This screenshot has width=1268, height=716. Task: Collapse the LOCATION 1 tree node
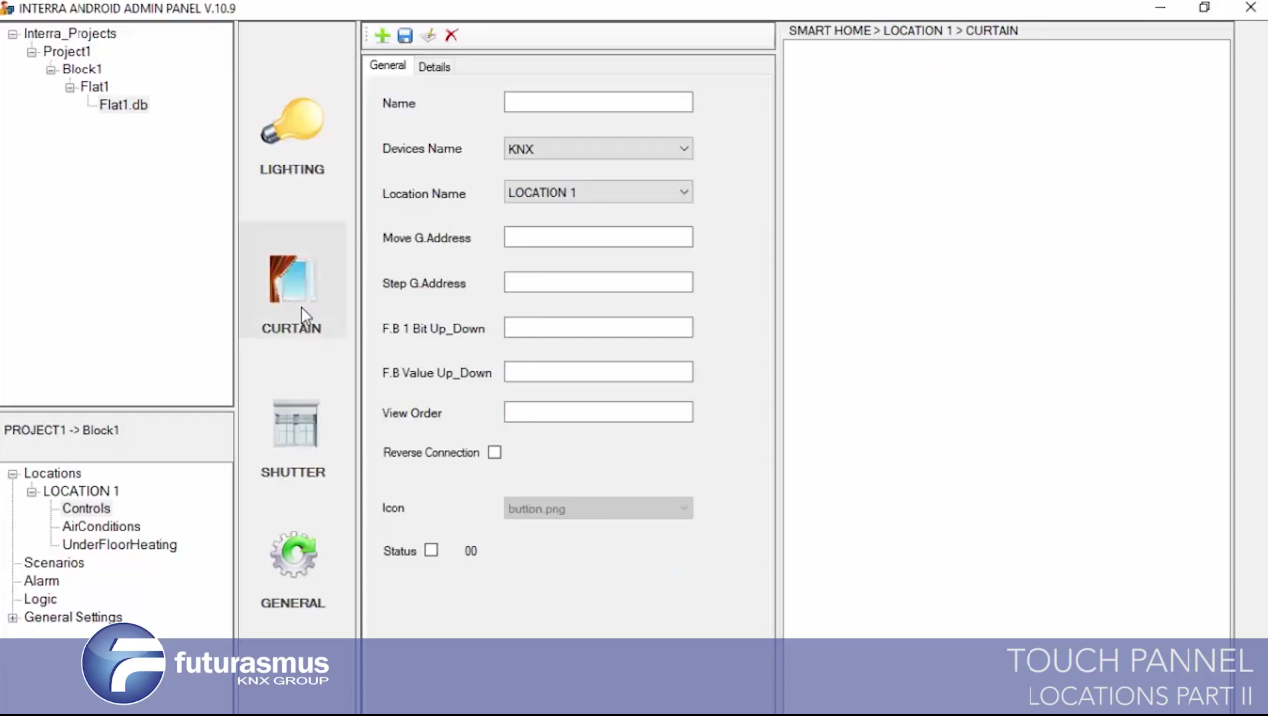click(x=32, y=492)
